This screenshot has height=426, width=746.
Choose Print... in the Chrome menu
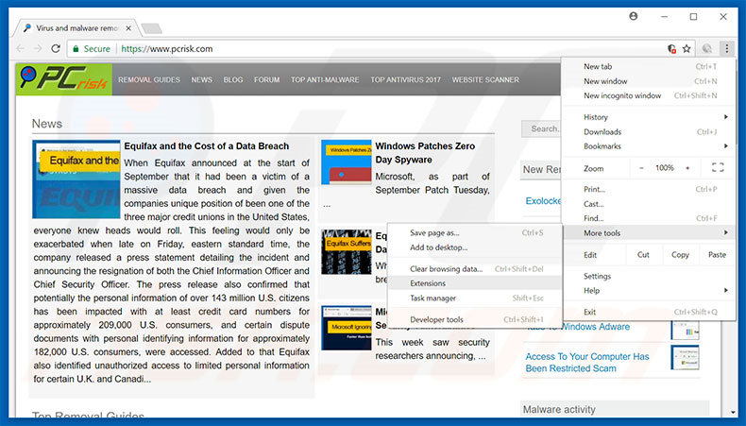point(649,189)
